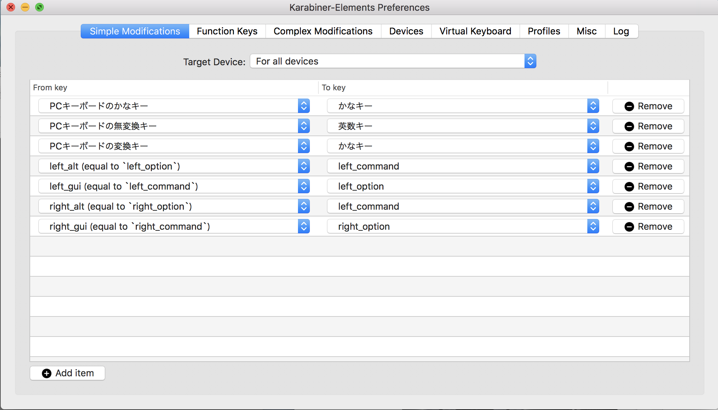718x410 pixels.
Task: Open To key left_option dropdown
Action: (463, 186)
